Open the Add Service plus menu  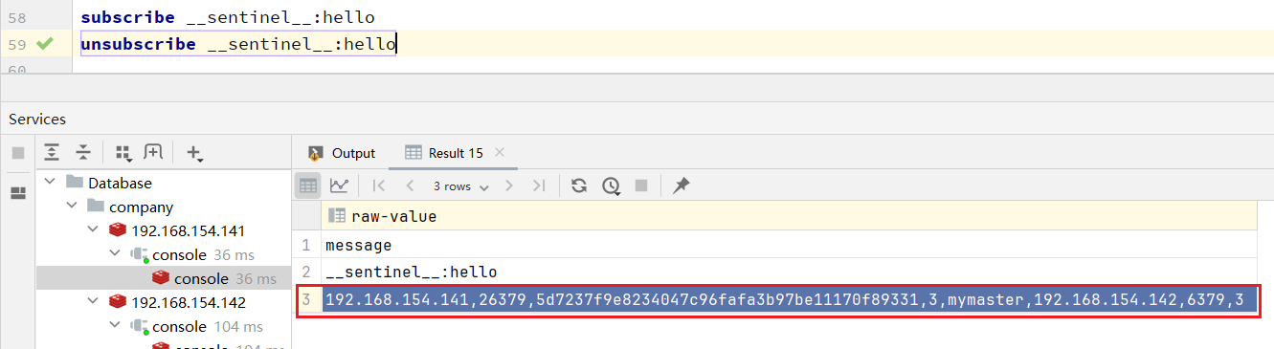coord(195,153)
